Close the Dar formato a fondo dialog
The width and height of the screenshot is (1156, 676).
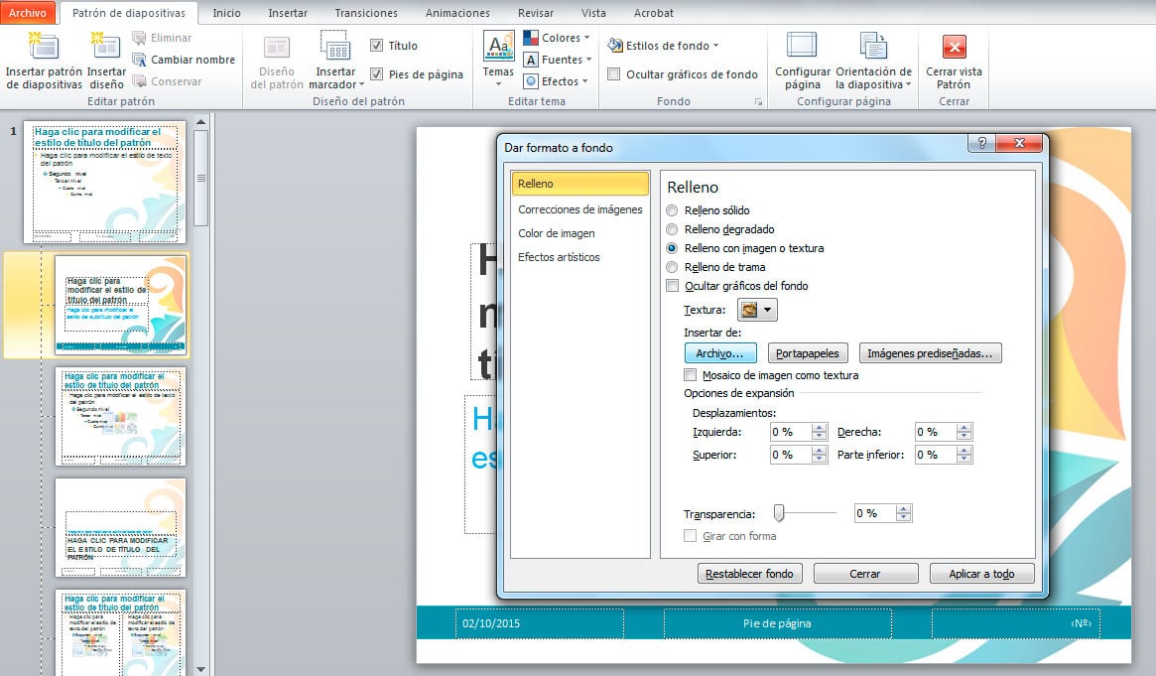(1019, 143)
